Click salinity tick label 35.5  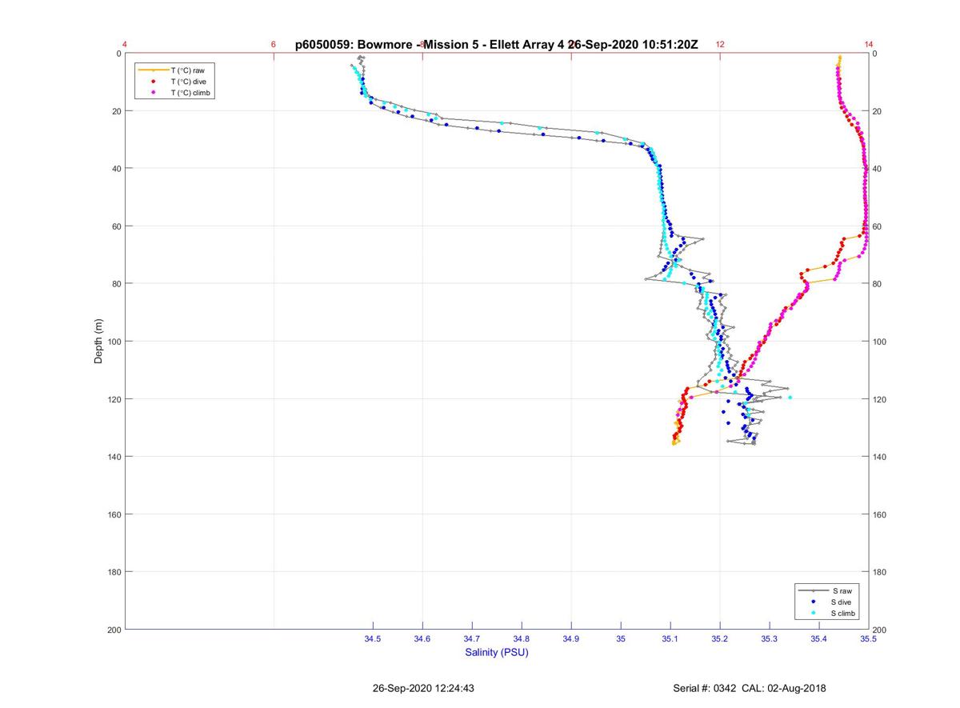point(869,638)
